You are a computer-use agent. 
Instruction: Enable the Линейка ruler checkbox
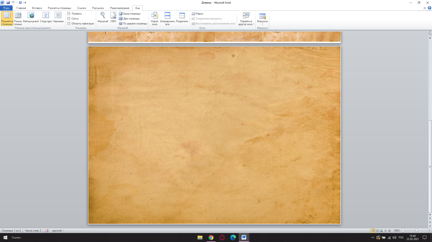click(x=69, y=14)
